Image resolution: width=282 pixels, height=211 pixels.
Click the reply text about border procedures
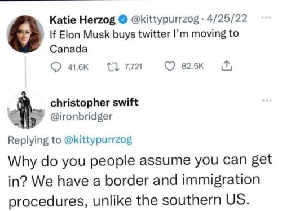click(140, 181)
